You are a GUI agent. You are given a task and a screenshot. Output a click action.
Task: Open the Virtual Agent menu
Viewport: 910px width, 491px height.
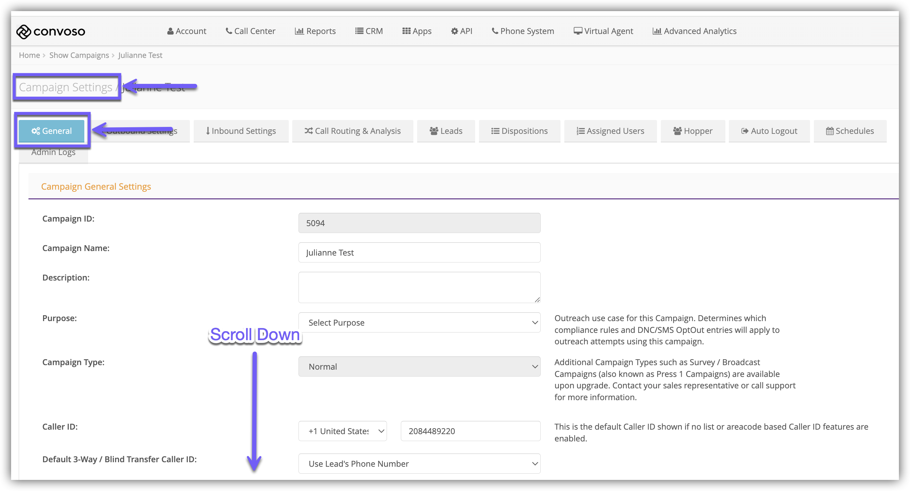point(603,31)
